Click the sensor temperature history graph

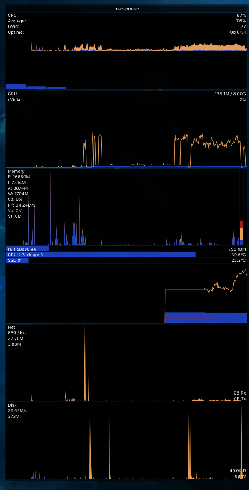tap(127, 294)
